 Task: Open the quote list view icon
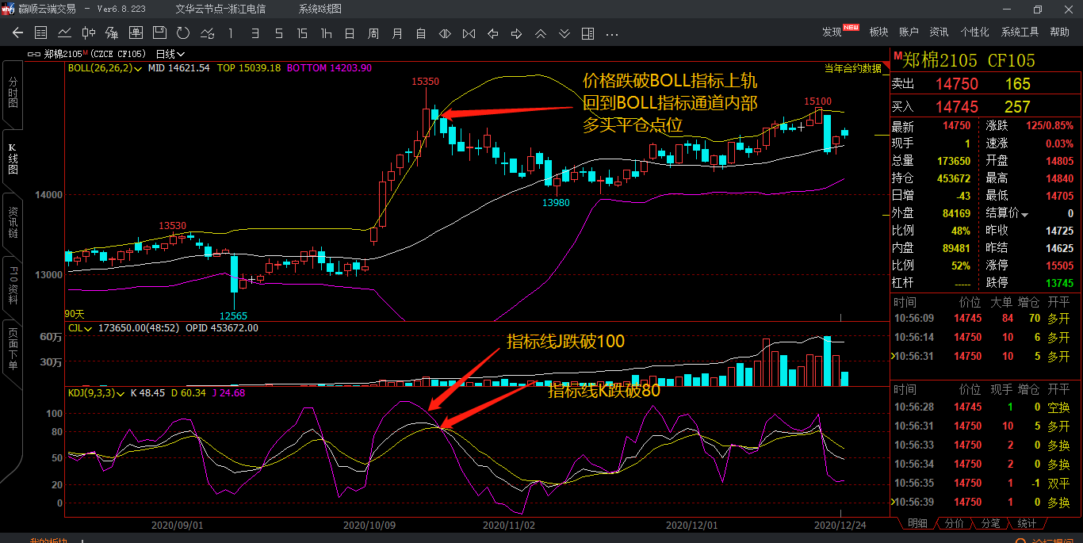[x=41, y=33]
